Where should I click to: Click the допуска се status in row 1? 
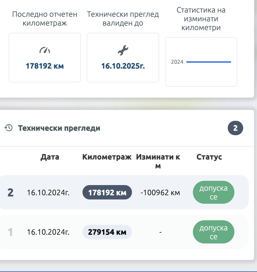(x=214, y=232)
